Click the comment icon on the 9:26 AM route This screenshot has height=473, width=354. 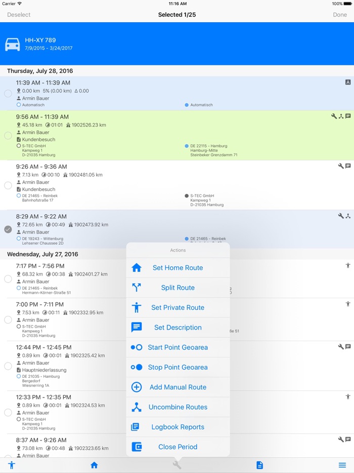(x=348, y=166)
